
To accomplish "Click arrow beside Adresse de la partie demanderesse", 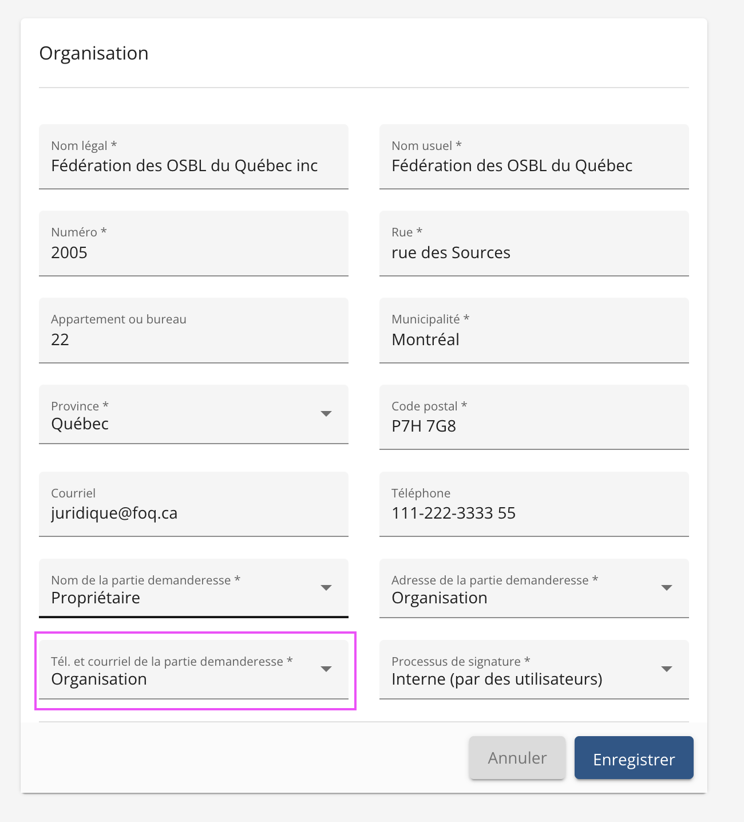I will point(666,588).
